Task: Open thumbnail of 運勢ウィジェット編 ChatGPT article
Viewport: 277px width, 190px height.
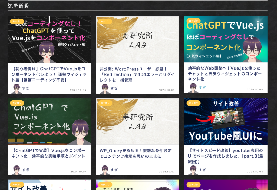Action: coord(49,40)
